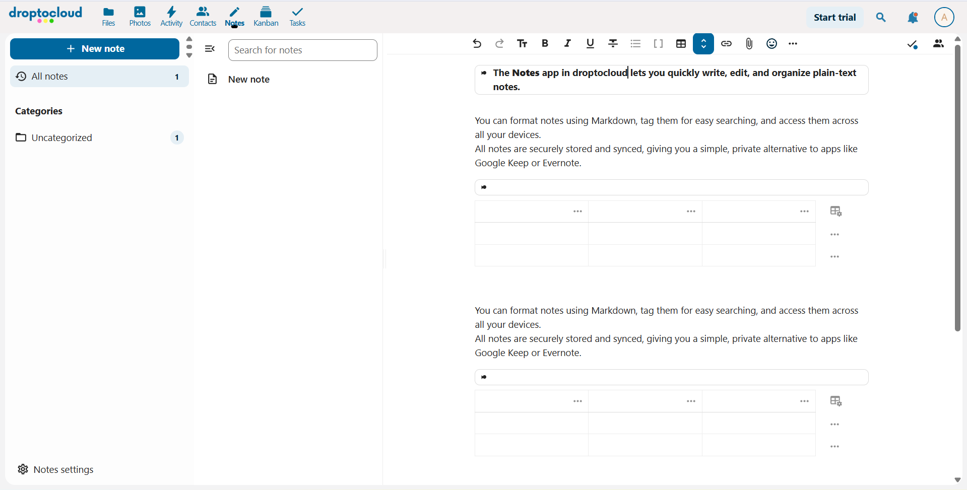Screen dimensions: 967x490
Task: Create a note with New note button
Action: point(95,49)
